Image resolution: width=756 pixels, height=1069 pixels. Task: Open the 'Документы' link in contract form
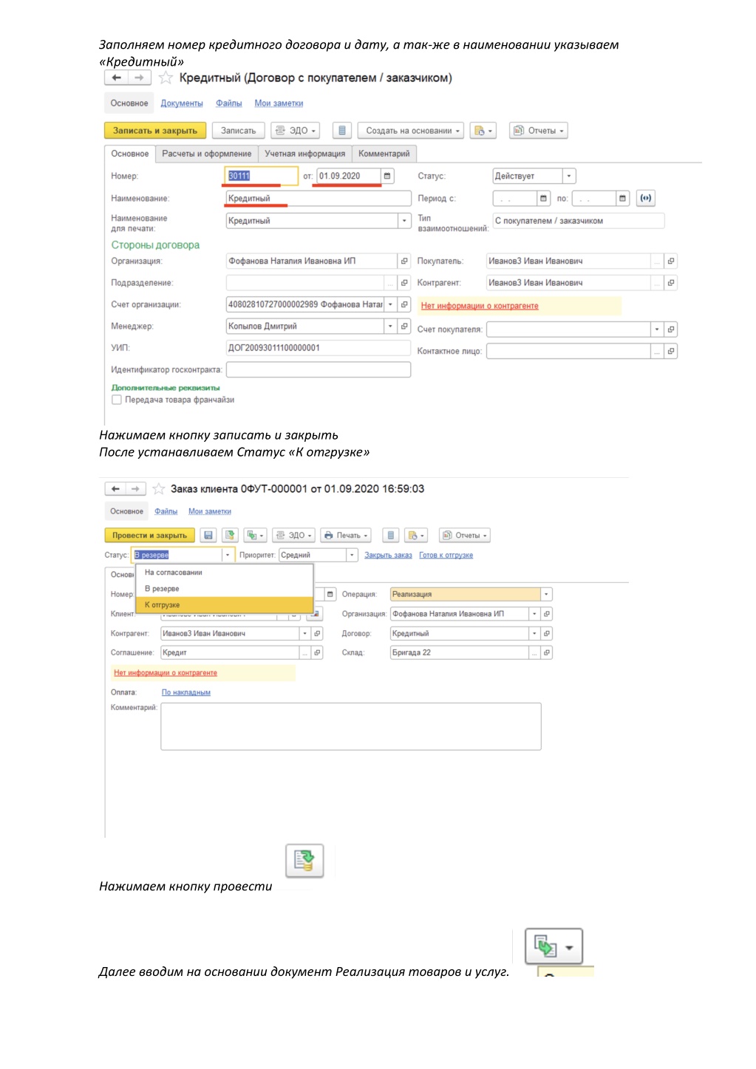pos(182,103)
